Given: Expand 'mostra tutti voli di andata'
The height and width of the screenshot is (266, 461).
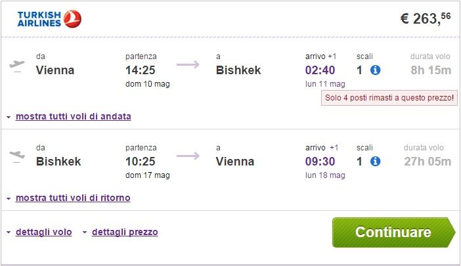Looking at the screenshot, I should coord(73,116).
